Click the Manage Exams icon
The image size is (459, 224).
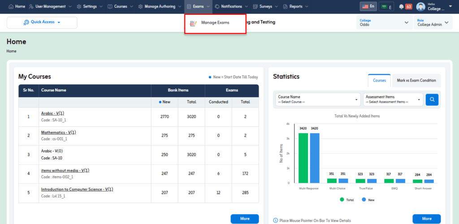tap(193, 23)
